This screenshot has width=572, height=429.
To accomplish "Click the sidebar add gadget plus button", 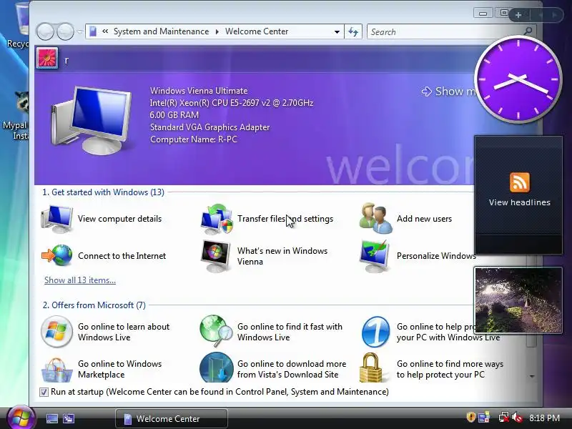I will pyautogui.click(x=518, y=15).
